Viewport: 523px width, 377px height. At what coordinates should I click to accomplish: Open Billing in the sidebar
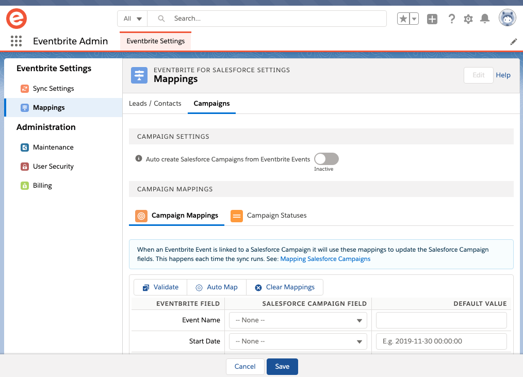point(63,185)
